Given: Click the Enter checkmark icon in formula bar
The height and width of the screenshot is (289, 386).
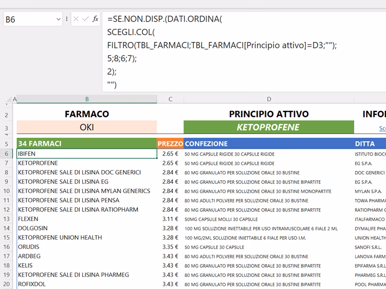Looking at the screenshot, I should pyautogui.click(x=85, y=19).
